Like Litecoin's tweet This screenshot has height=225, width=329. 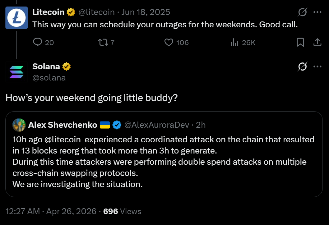point(168,43)
